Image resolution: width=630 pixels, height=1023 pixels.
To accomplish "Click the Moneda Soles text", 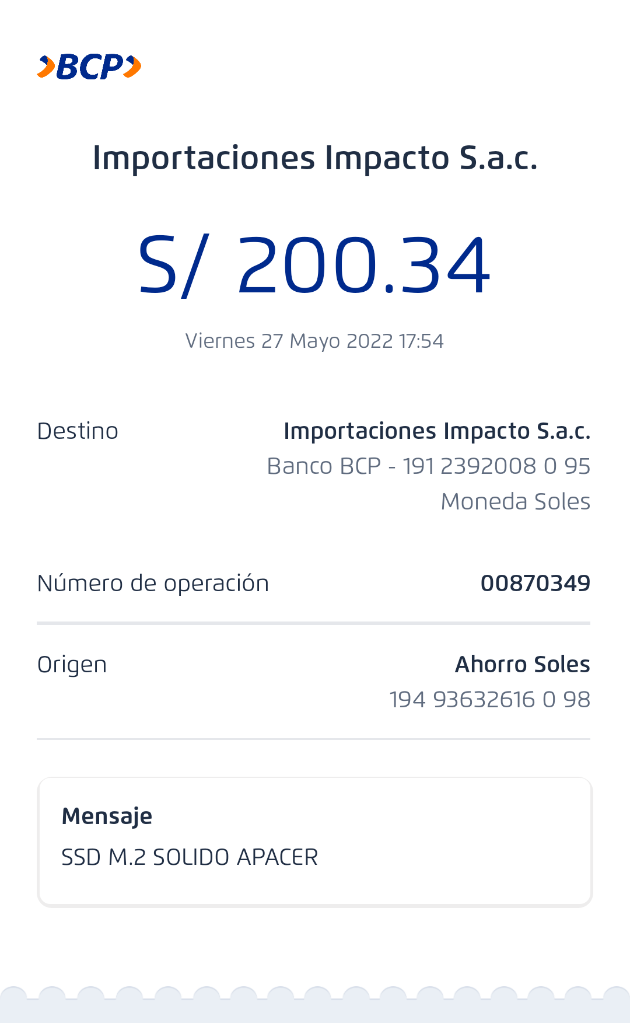I will click(x=516, y=502).
